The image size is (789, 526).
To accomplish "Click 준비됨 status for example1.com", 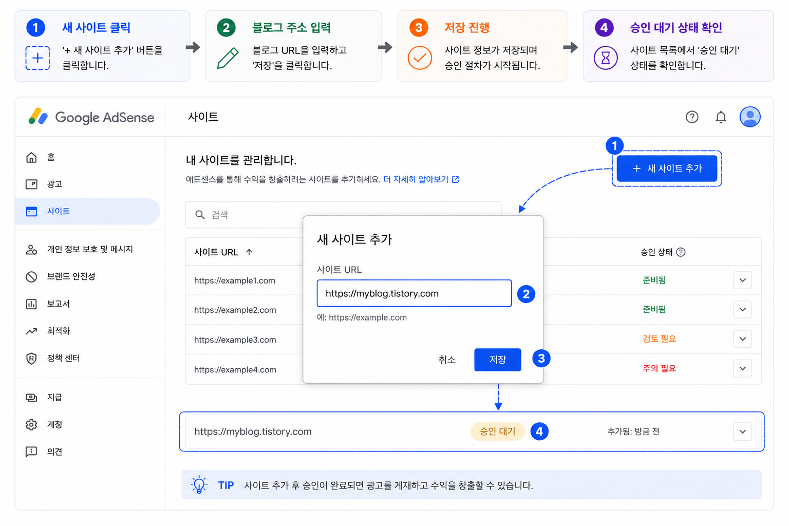I will point(654,280).
